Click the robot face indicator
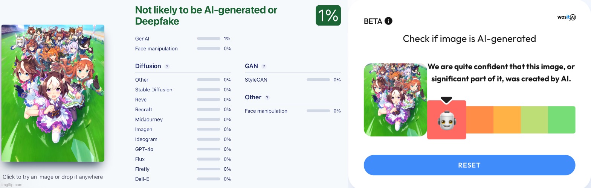Viewport: 591px width, 188px height. [x=447, y=120]
